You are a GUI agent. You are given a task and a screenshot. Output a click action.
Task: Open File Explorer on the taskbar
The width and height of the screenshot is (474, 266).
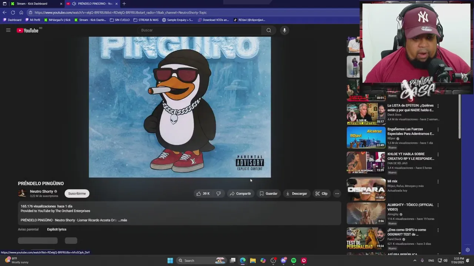(x=253, y=260)
